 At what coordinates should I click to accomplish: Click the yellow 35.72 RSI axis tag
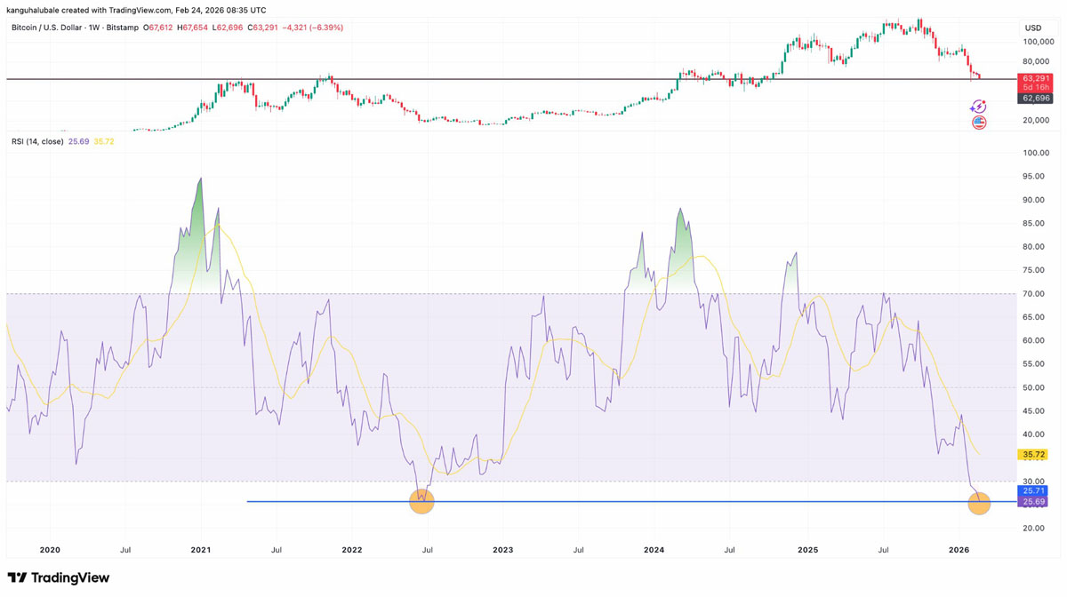(1034, 455)
